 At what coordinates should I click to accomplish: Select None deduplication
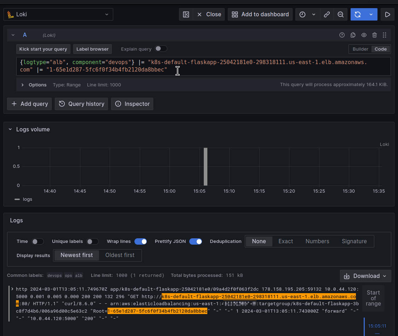click(x=259, y=241)
